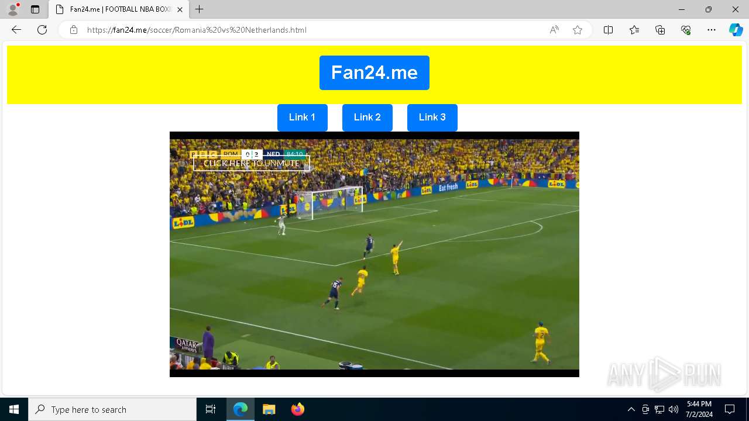Select the Fan24.me browser tab
Image resolution: width=749 pixels, height=421 pixels.
119,9
